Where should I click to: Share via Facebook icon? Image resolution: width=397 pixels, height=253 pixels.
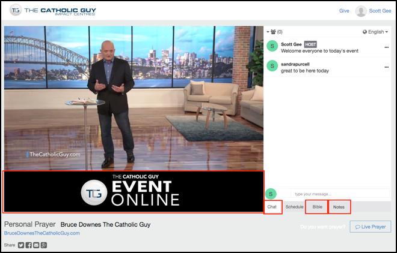coord(29,245)
